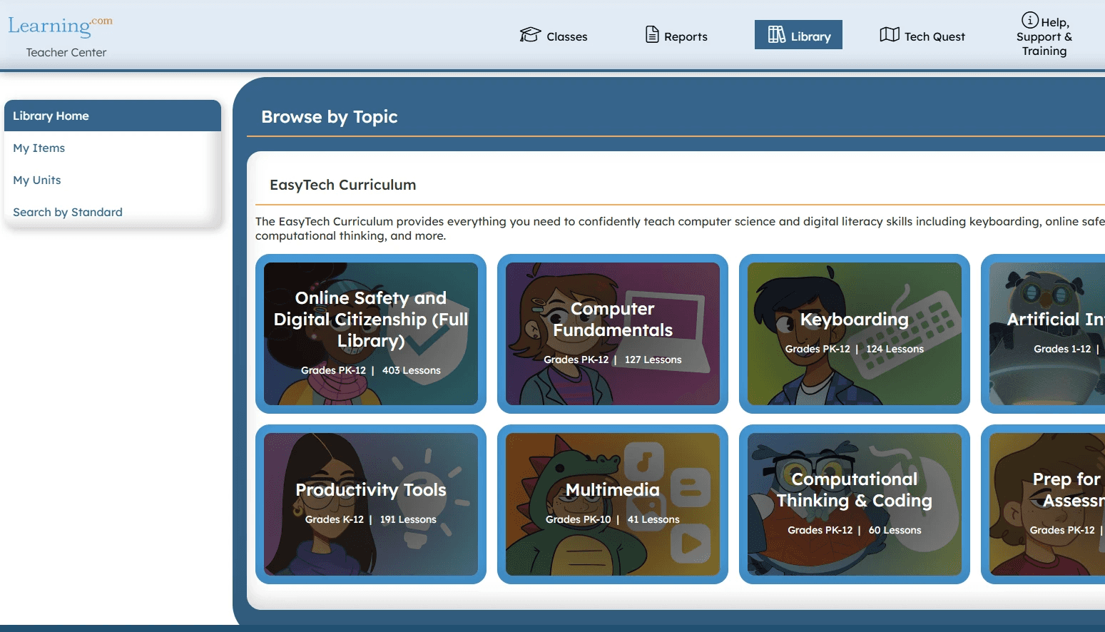Open Online Safety and Digital Citizenship card
Viewport: 1105px width, 632px height.
click(371, 334)
